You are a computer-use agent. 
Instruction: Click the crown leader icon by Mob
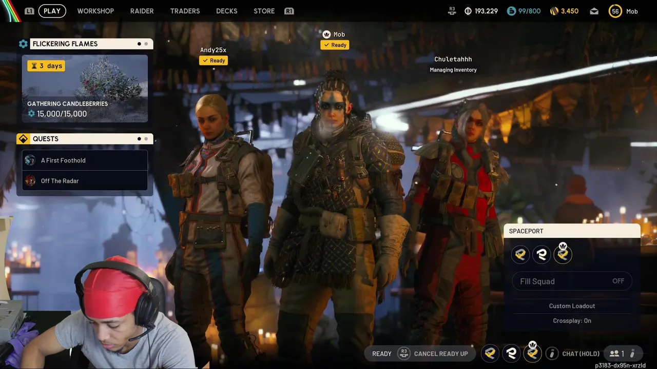(326, 34)
